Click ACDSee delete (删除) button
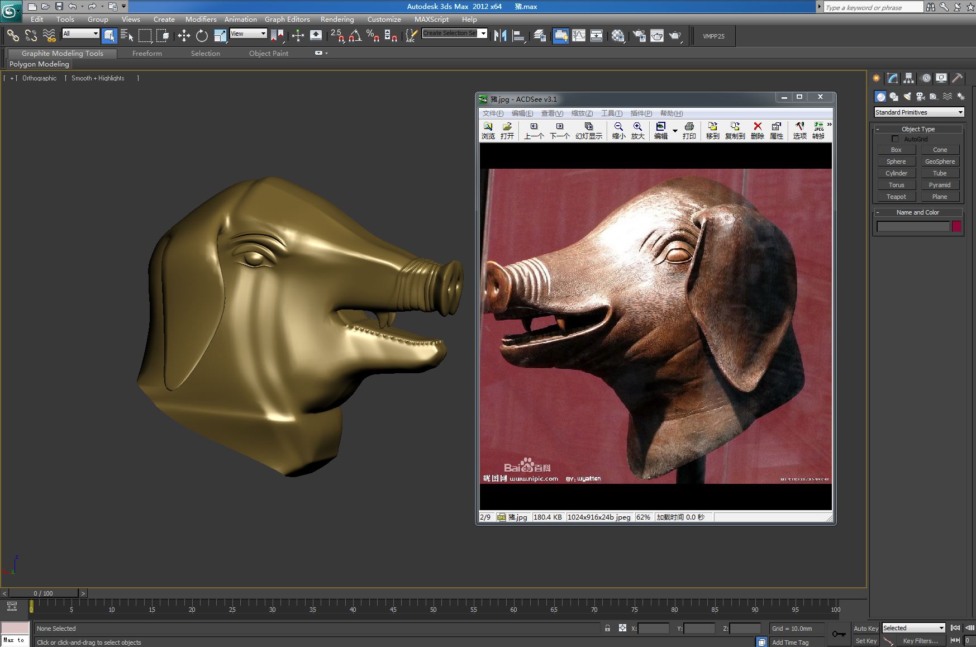 click(x=758, y=131)
